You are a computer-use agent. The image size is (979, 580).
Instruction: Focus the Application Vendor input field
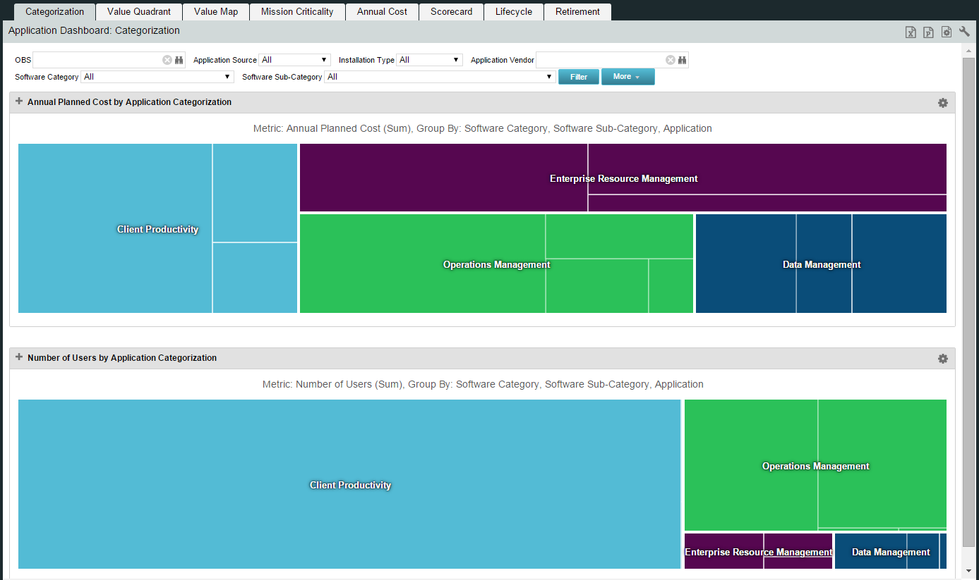(600, 60)
